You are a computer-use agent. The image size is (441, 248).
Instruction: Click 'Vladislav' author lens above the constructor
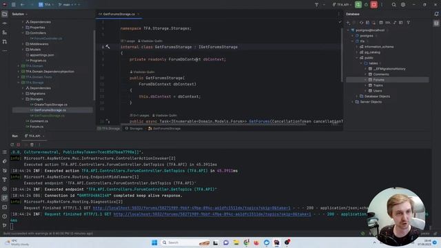click(x=142, y=72)
